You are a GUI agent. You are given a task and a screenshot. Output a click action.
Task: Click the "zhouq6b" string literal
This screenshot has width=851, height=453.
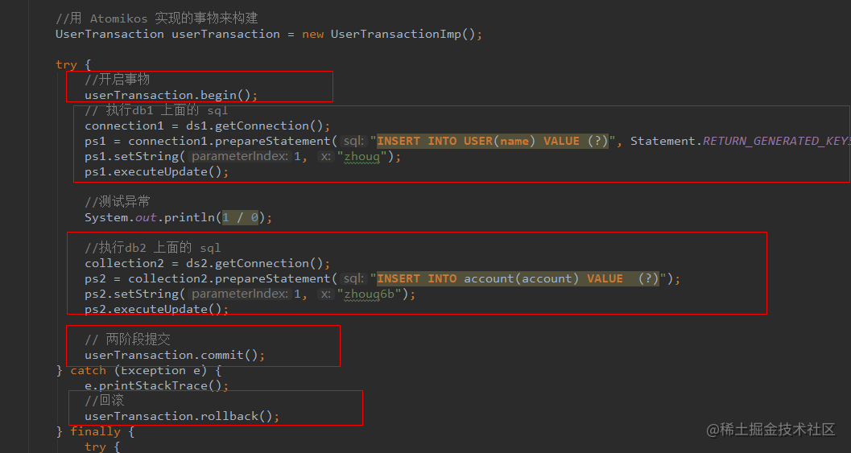point(369,294)
